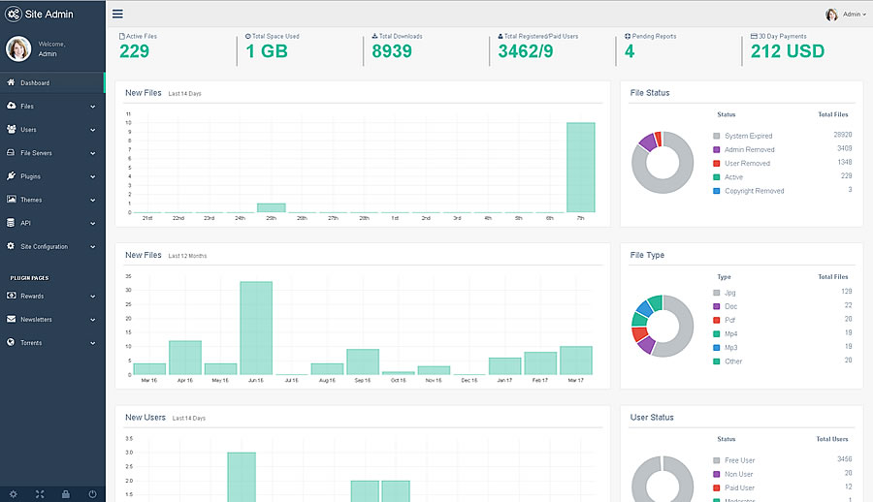Click the Plugins plug icon

coord(11,175)
